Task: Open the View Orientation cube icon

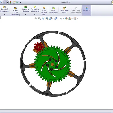Action: (51, 18)
